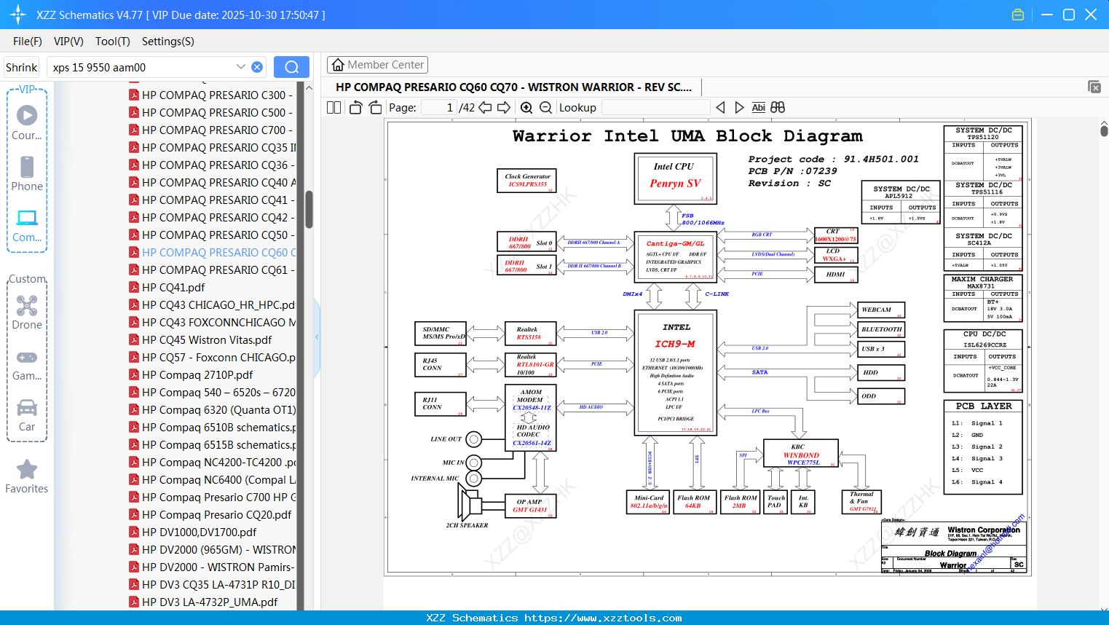Open HP CQ41.pdf in list
Image resolution: width=1109 pixels, height=625 pixels.
pos(167,287)
